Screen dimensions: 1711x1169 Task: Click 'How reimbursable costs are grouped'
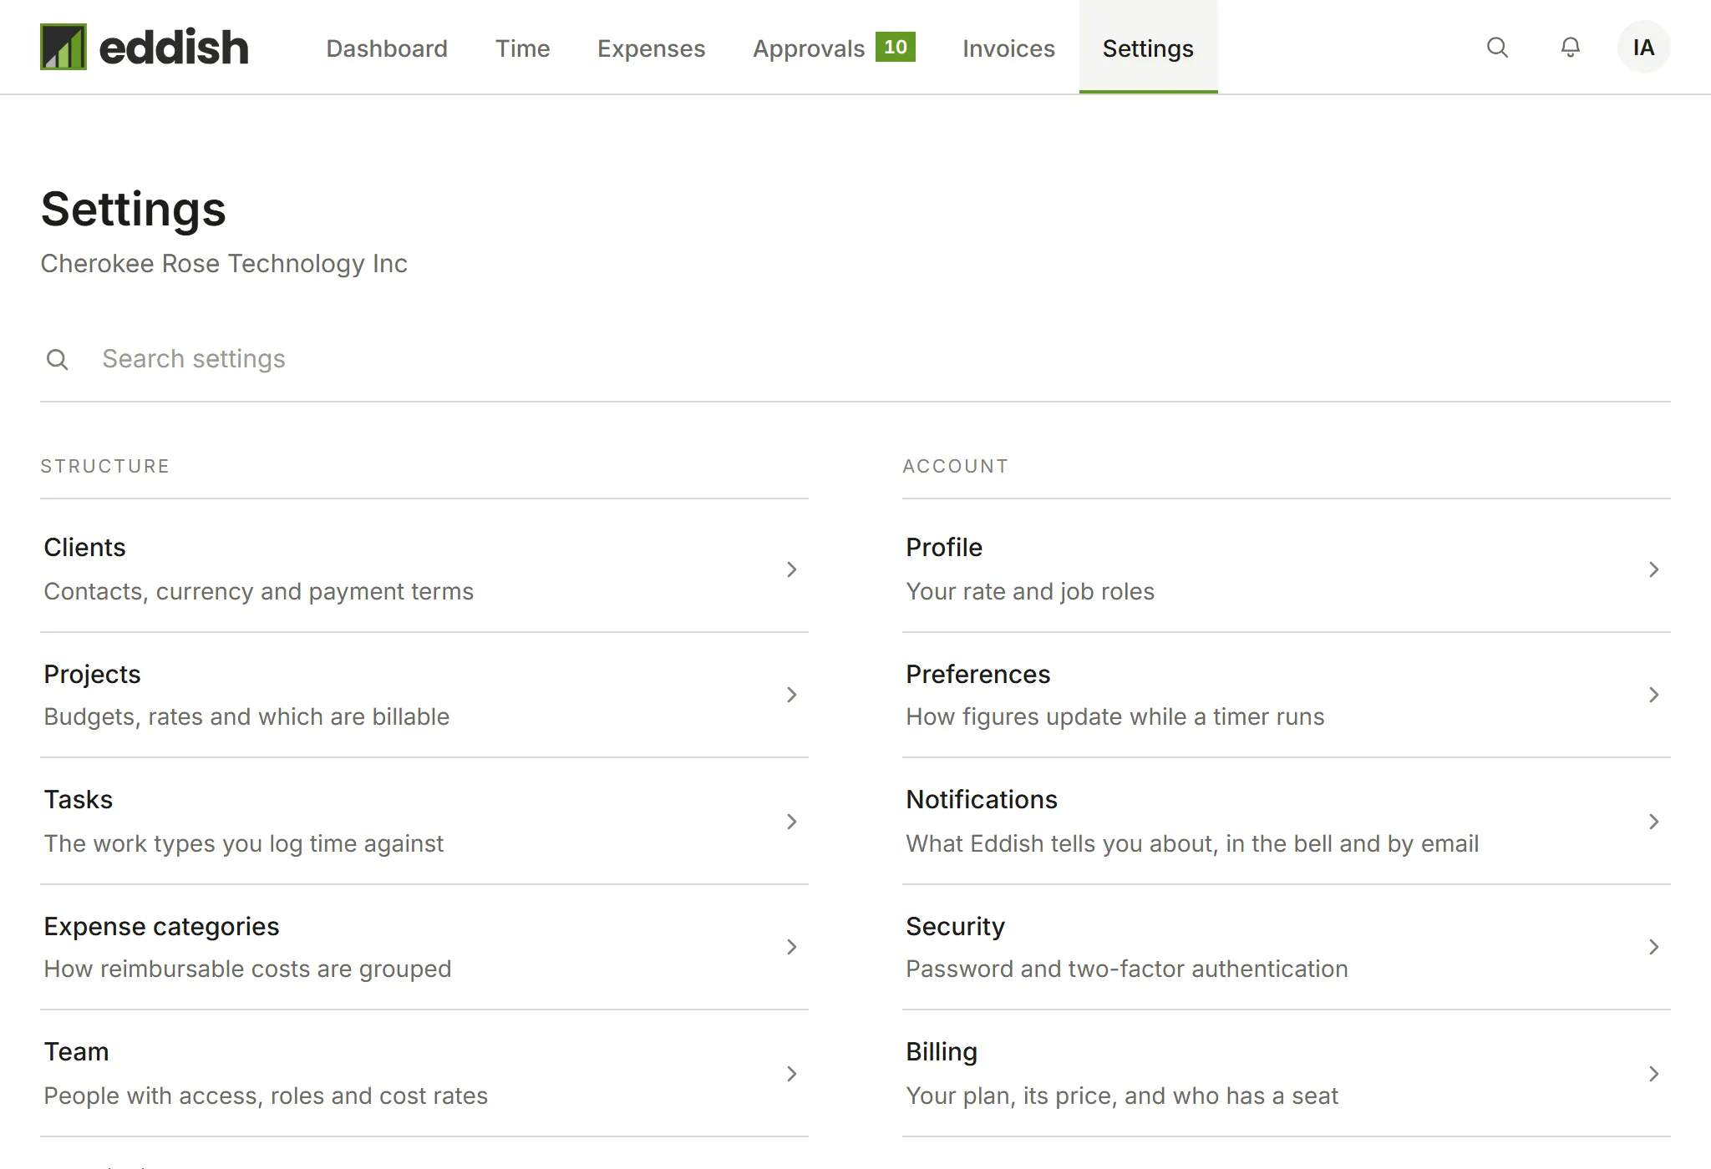click(x=247, y=969)
